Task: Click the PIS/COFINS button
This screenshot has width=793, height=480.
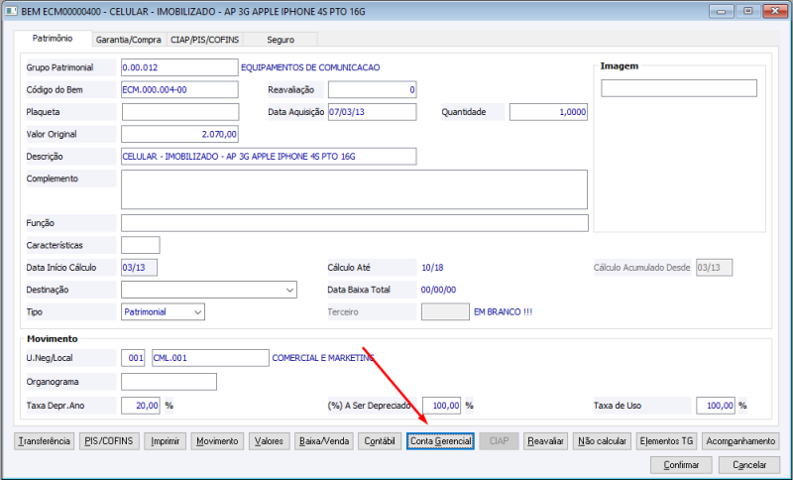Action: [x=109, y=441]
